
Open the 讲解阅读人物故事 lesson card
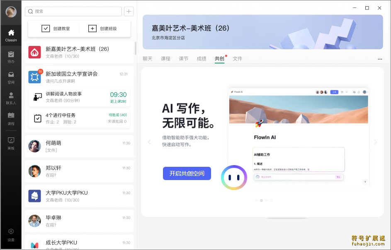pyautogui.click(x=79, y=97)
